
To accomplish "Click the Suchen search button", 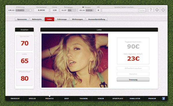I will (x=142, y=10).
